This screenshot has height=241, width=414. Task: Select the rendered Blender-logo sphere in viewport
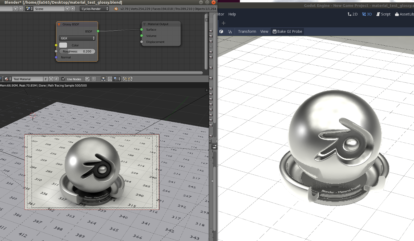pyautogui.click(x=92, y=165)
